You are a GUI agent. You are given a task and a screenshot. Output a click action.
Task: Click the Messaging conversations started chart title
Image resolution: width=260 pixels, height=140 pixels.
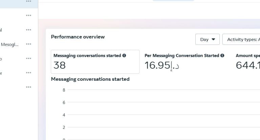[90, 79]
